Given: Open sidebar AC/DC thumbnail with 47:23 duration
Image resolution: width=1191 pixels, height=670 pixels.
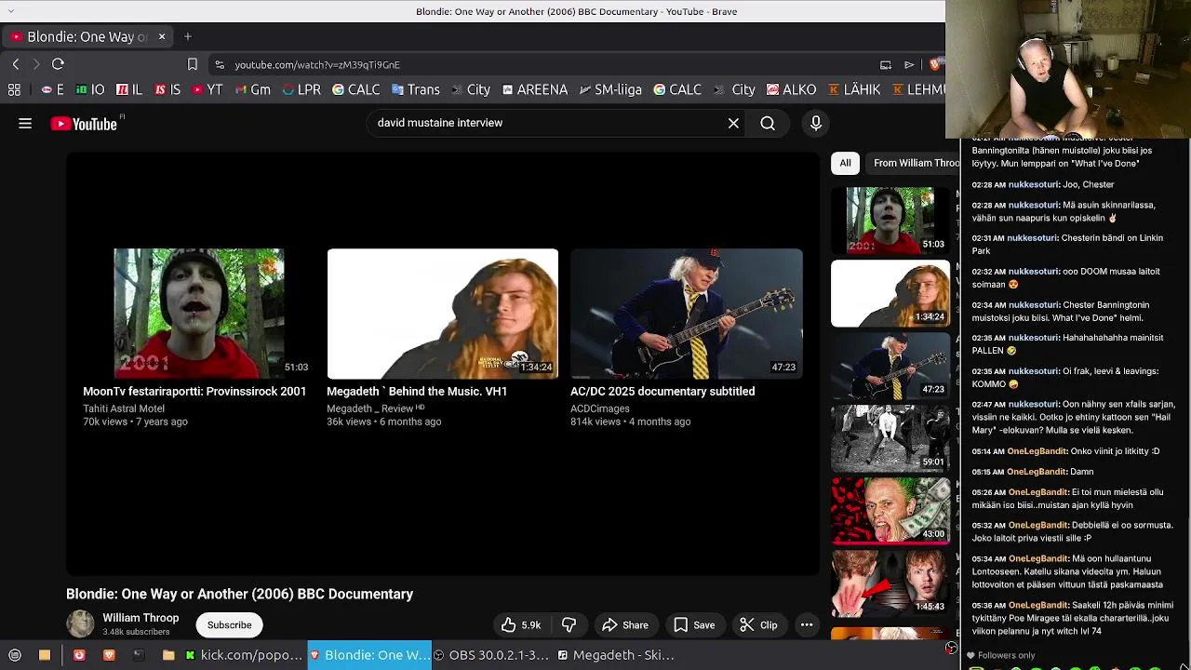Looking at the screenshot, I should coord(890,366).
